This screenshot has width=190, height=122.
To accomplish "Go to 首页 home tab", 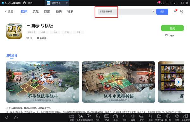I will [x=30, y=3].
